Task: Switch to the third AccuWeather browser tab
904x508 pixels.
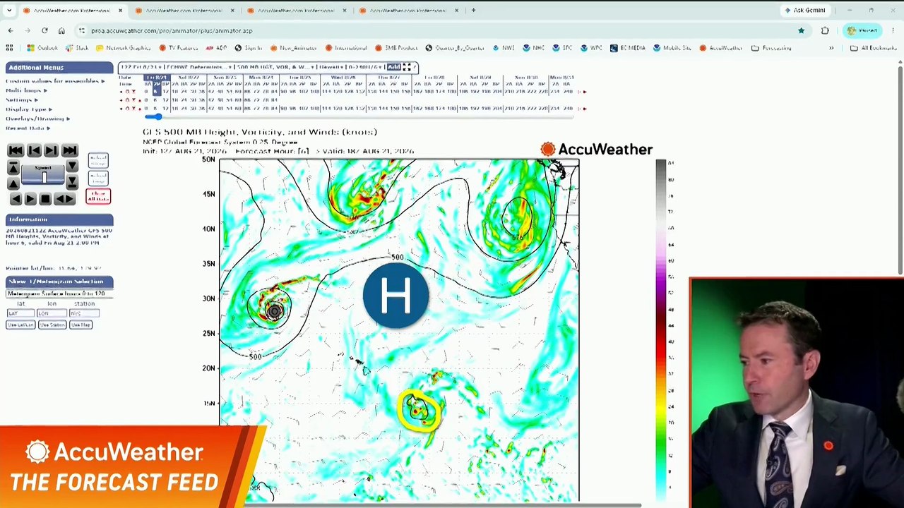Action: pyautogui.click(x=297, y=11)
